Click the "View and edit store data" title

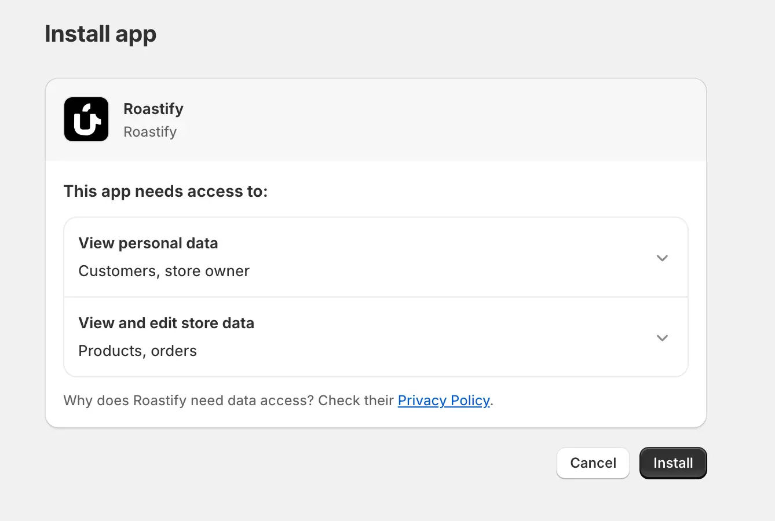[166, 323]
